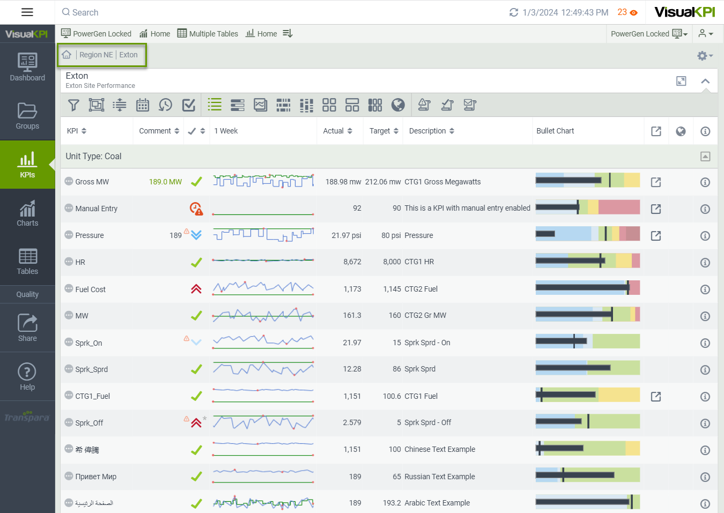Click the Region NE breadcrumb link
Viewport: 724px width, 513px height.
[96, 55]
